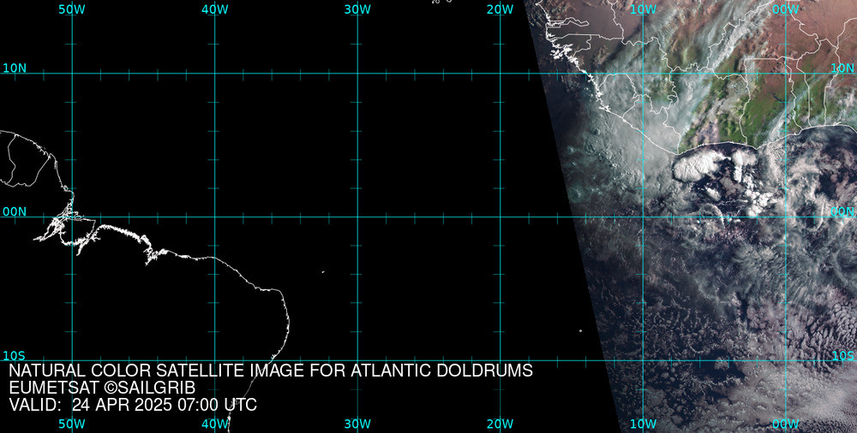Select the 40W longitude label on the bottom edge
Image resolution: width=857 pixels, height=433 pixels.
click(x=215, y=424)
